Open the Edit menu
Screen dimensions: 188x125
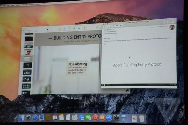[x=8, y=5]
